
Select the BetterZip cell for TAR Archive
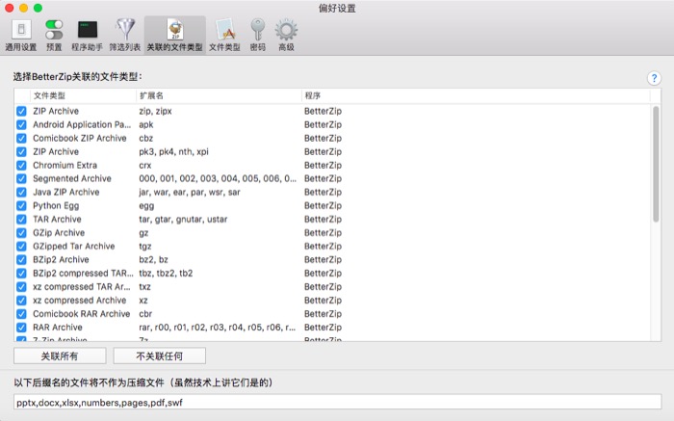[x=323, y=220]
